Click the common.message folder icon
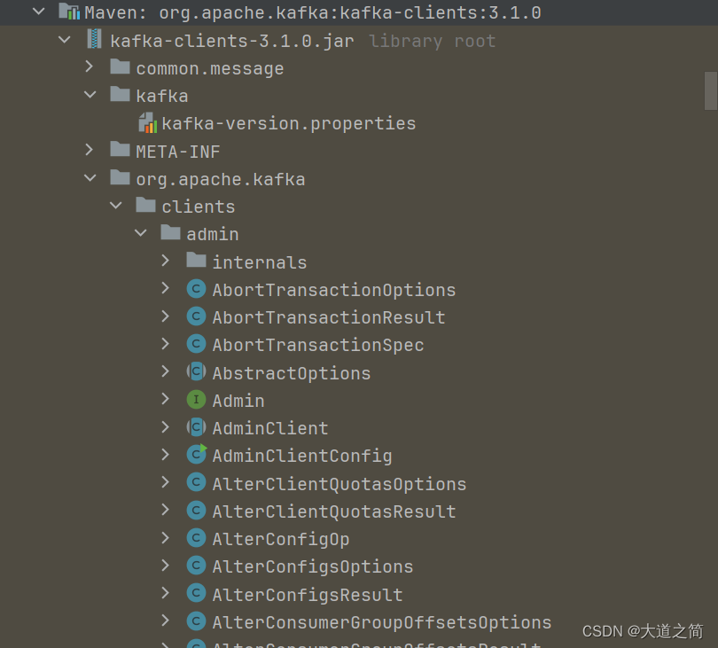This screenshot has width=718, height=648. 120,66
